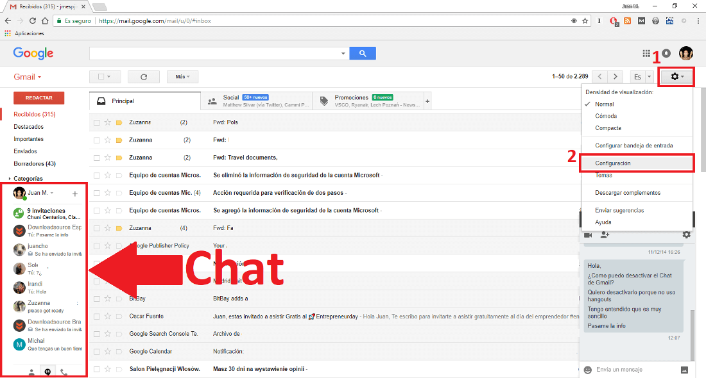706x378 pixels.
Task: Add people to chat conversation
Action: pyautogui.click(x=604, y=234)
